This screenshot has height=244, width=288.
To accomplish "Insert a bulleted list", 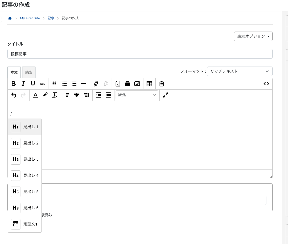I will click(64, 84).
